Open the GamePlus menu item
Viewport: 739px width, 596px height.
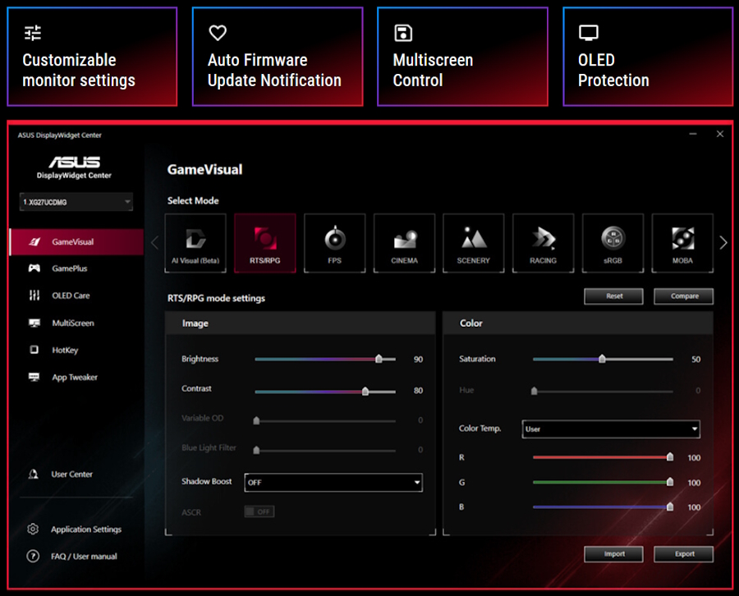pyautogui.click(x=76, y=268)
